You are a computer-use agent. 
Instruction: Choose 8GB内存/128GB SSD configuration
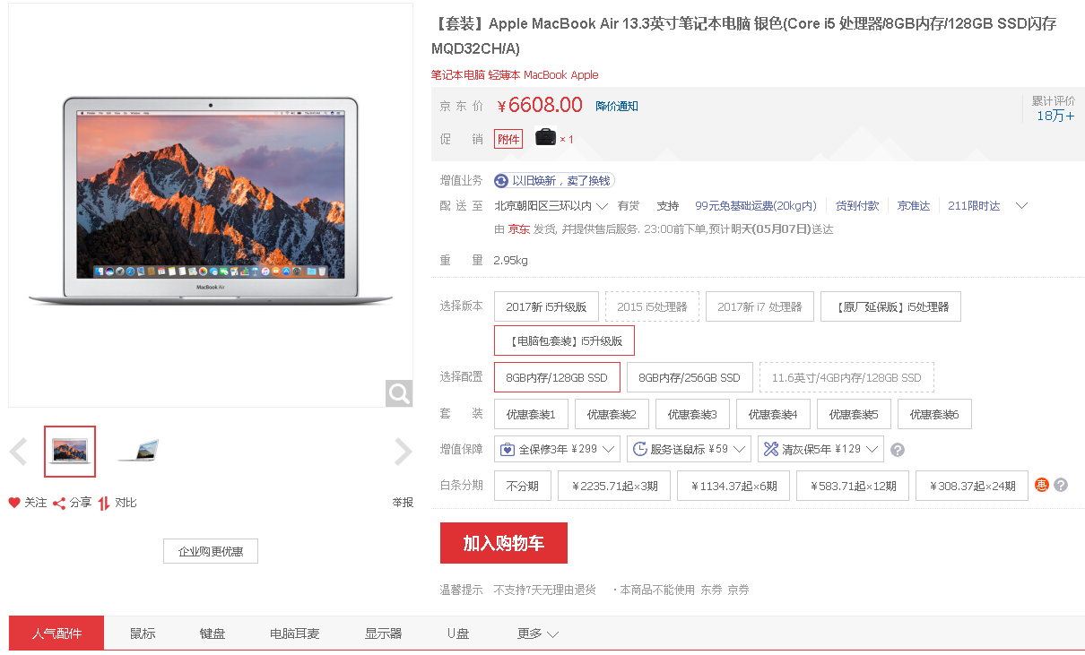pos(557,377)
